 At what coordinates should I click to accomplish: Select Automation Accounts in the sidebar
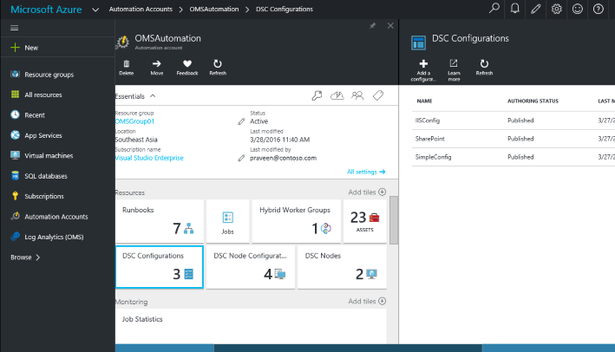point(57,217)
